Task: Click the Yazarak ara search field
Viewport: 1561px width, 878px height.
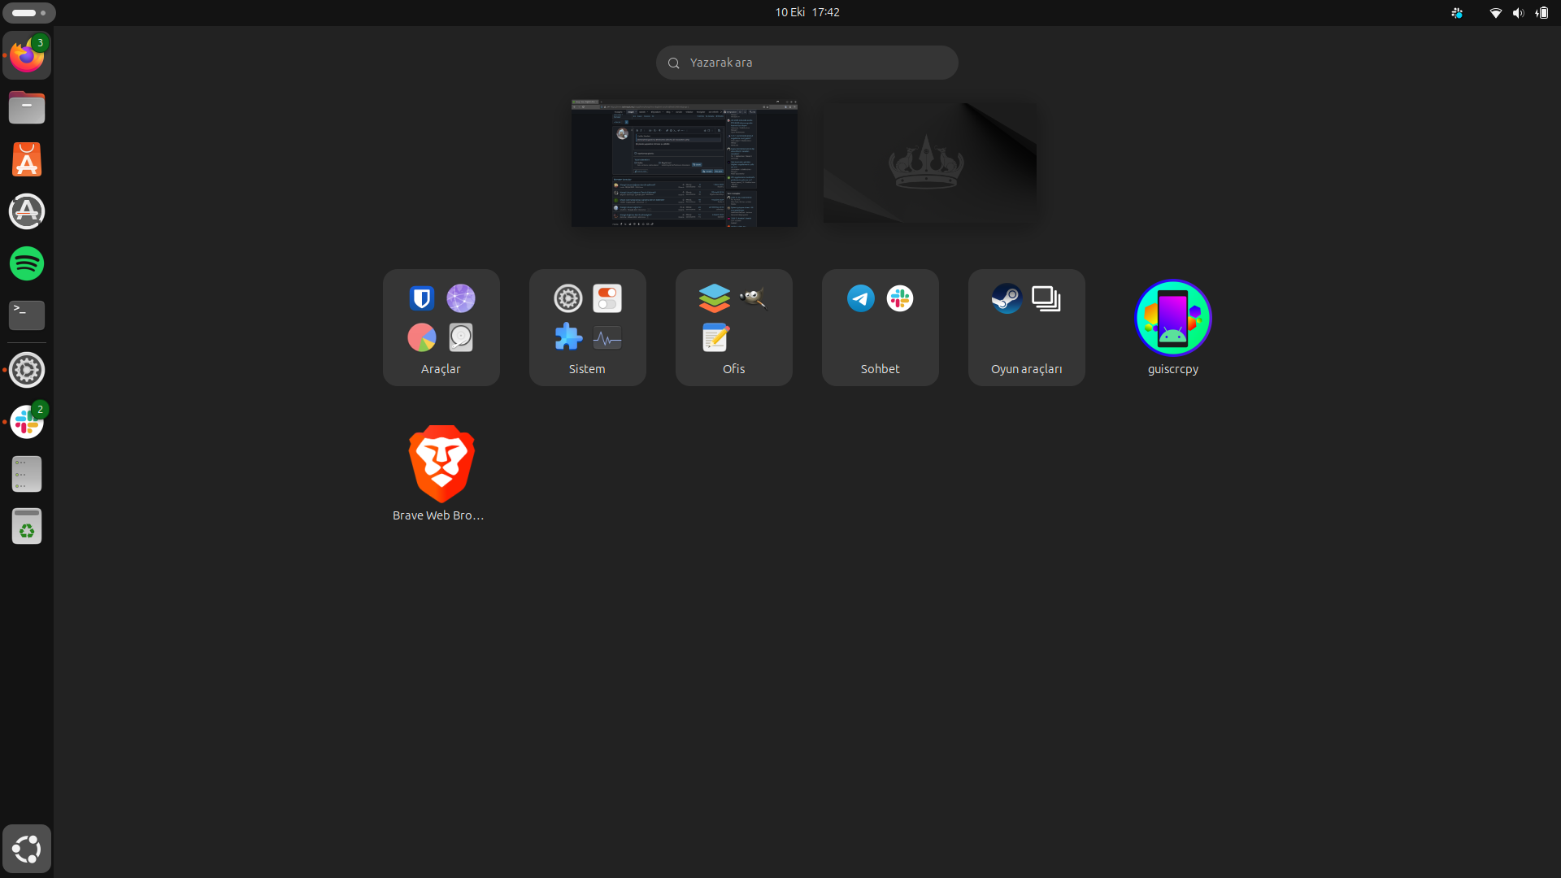Action: coord(807,63)
